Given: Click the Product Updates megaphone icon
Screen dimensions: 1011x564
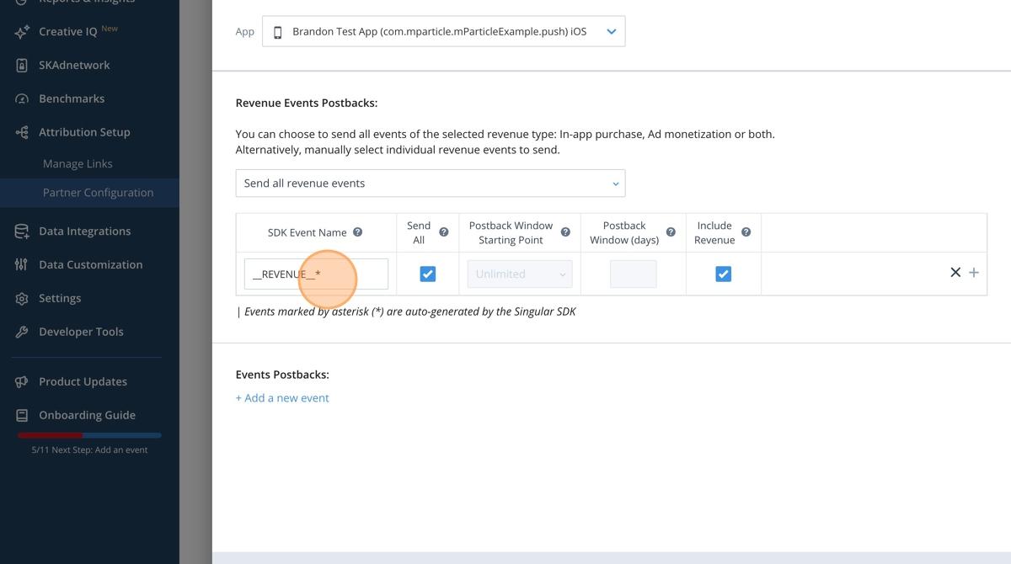Looking at the screenshot, I should point(24,381).
